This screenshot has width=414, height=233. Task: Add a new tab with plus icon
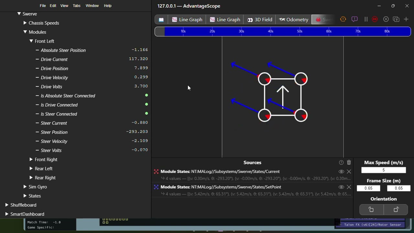tap(406, 19)
